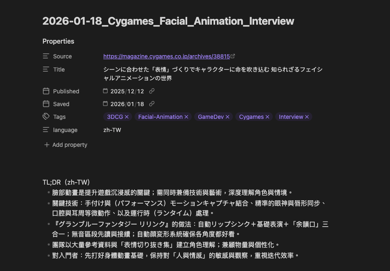
Task: Click the Tags property tag icon
Action: 46,117
